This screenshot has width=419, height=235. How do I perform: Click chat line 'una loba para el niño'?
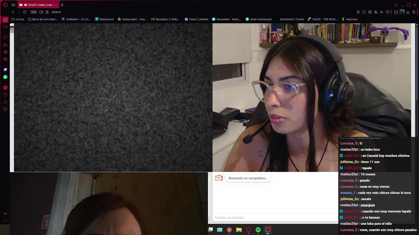click(376, 224)
